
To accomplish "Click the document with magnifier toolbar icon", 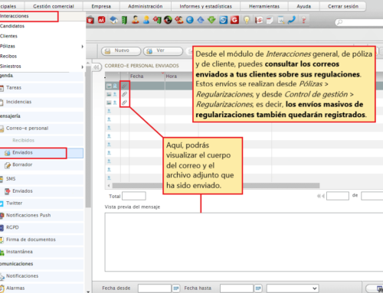I will [x=281, y=20].
